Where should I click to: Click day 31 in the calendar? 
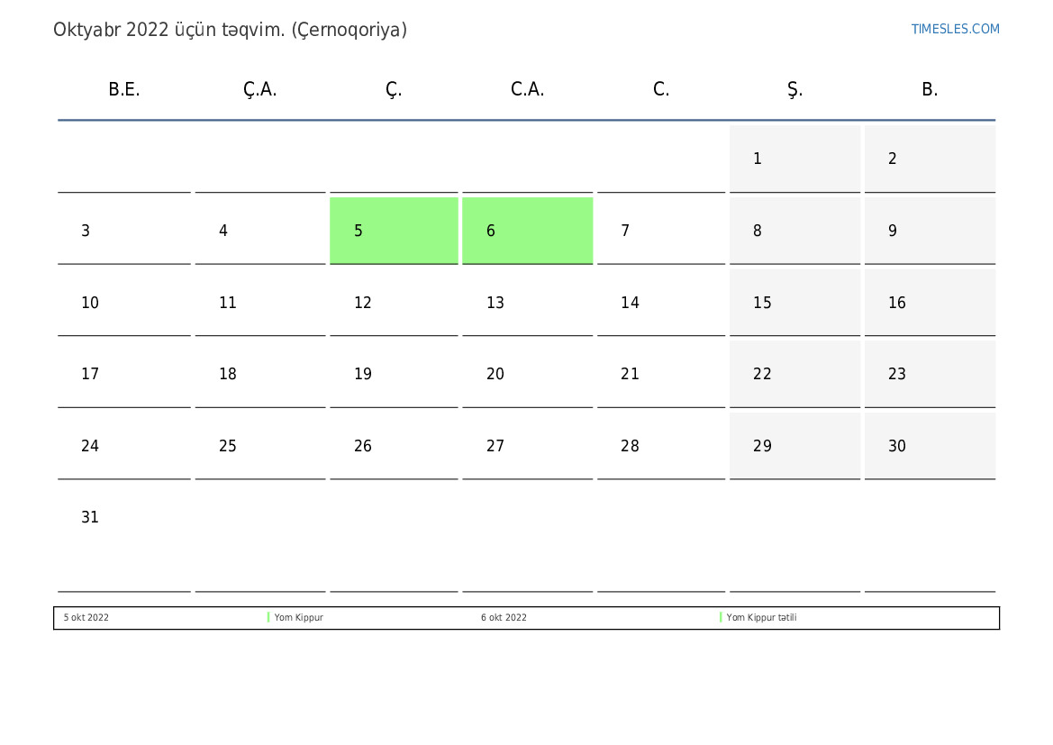(x=90, y=517)
